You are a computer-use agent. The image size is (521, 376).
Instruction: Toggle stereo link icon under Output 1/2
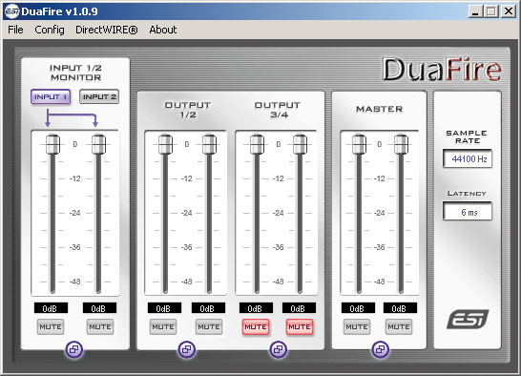[x=187, y=349]
